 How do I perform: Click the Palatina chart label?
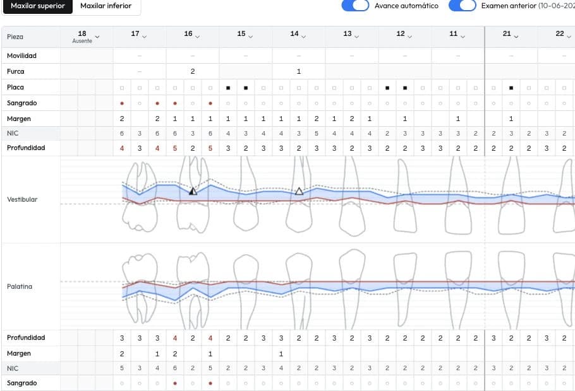(20, 287)
